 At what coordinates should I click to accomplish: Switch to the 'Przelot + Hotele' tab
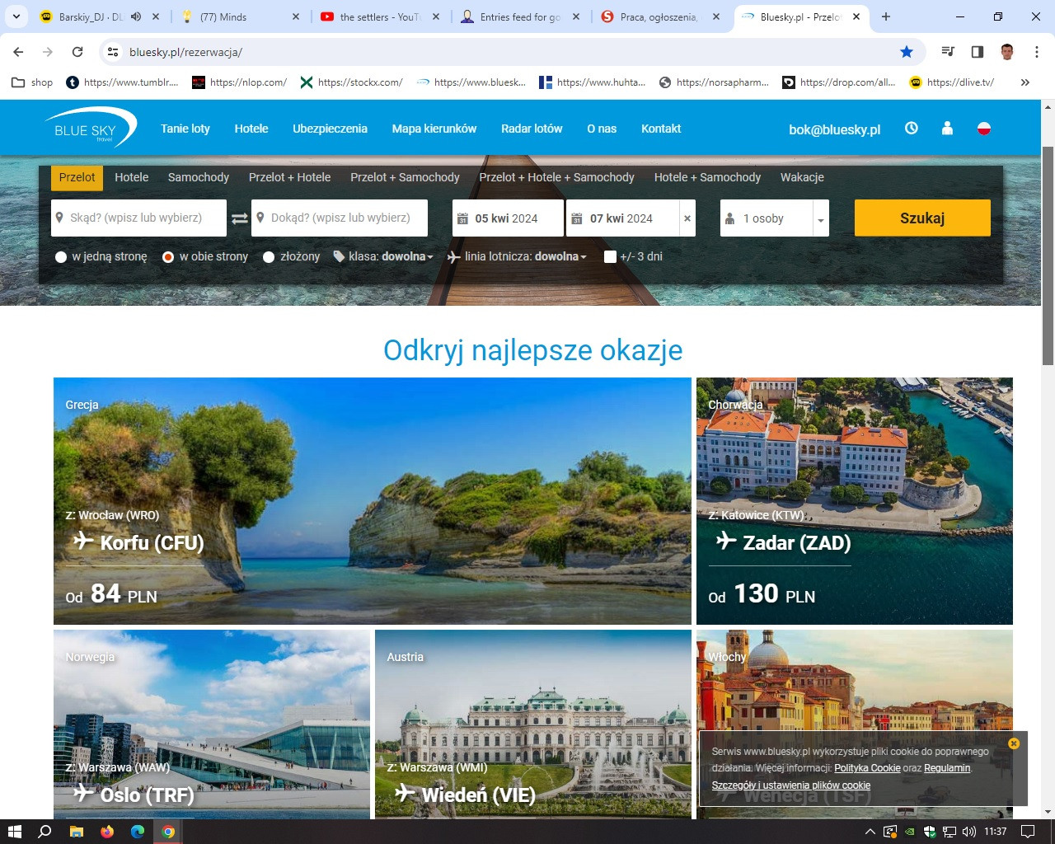tap(289, 177)
